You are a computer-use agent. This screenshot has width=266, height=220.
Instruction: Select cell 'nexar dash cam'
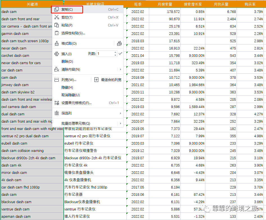(27, 48)
